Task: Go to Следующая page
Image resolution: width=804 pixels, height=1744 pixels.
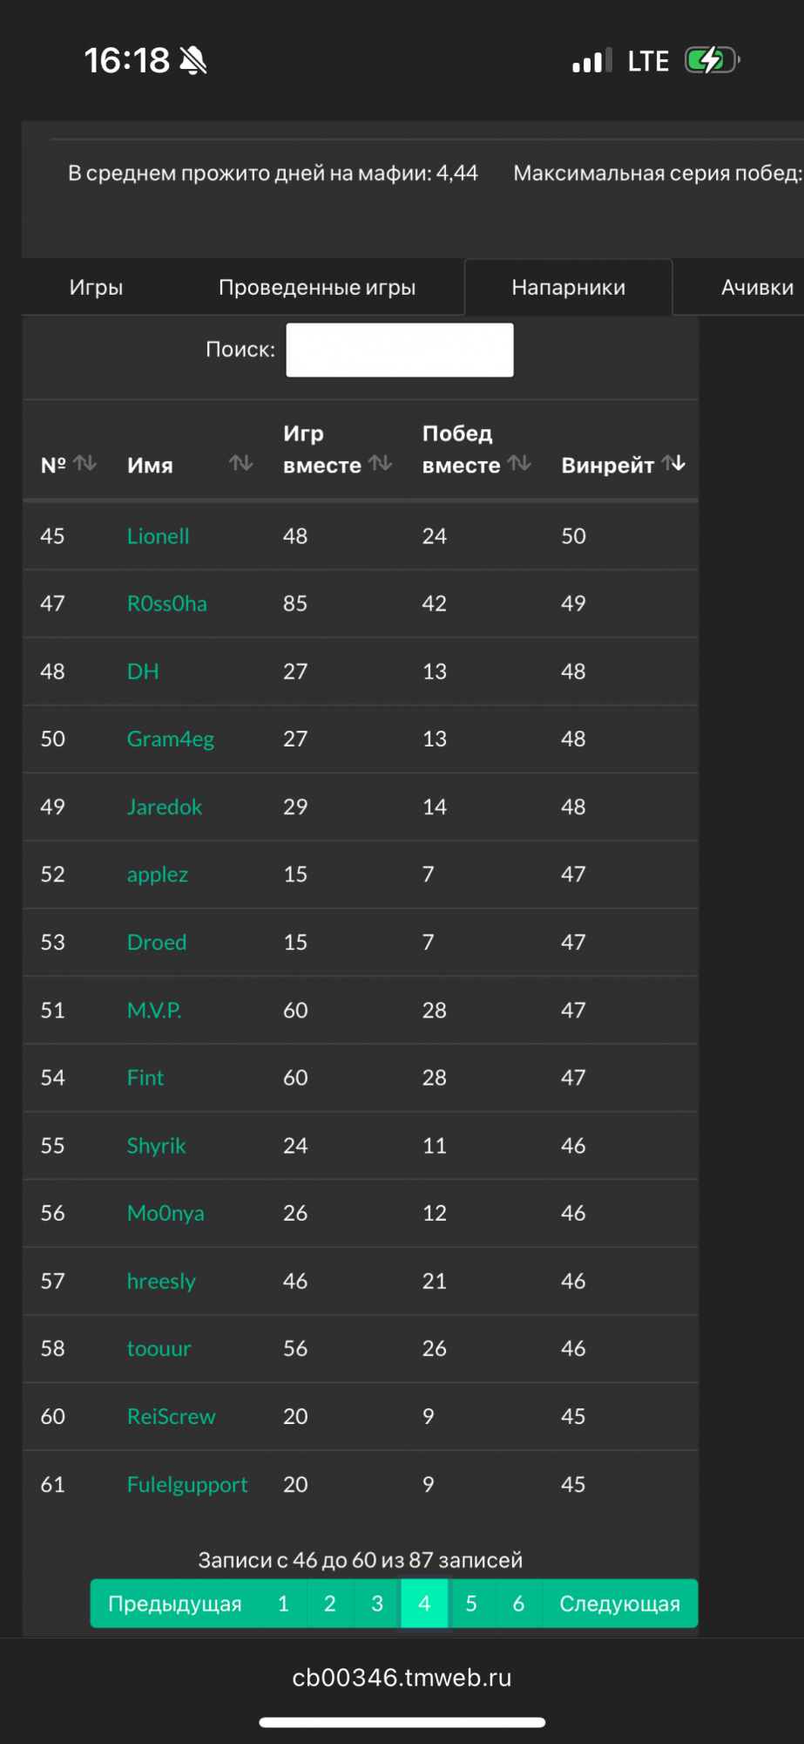Action: click(x=619, y=1604)
